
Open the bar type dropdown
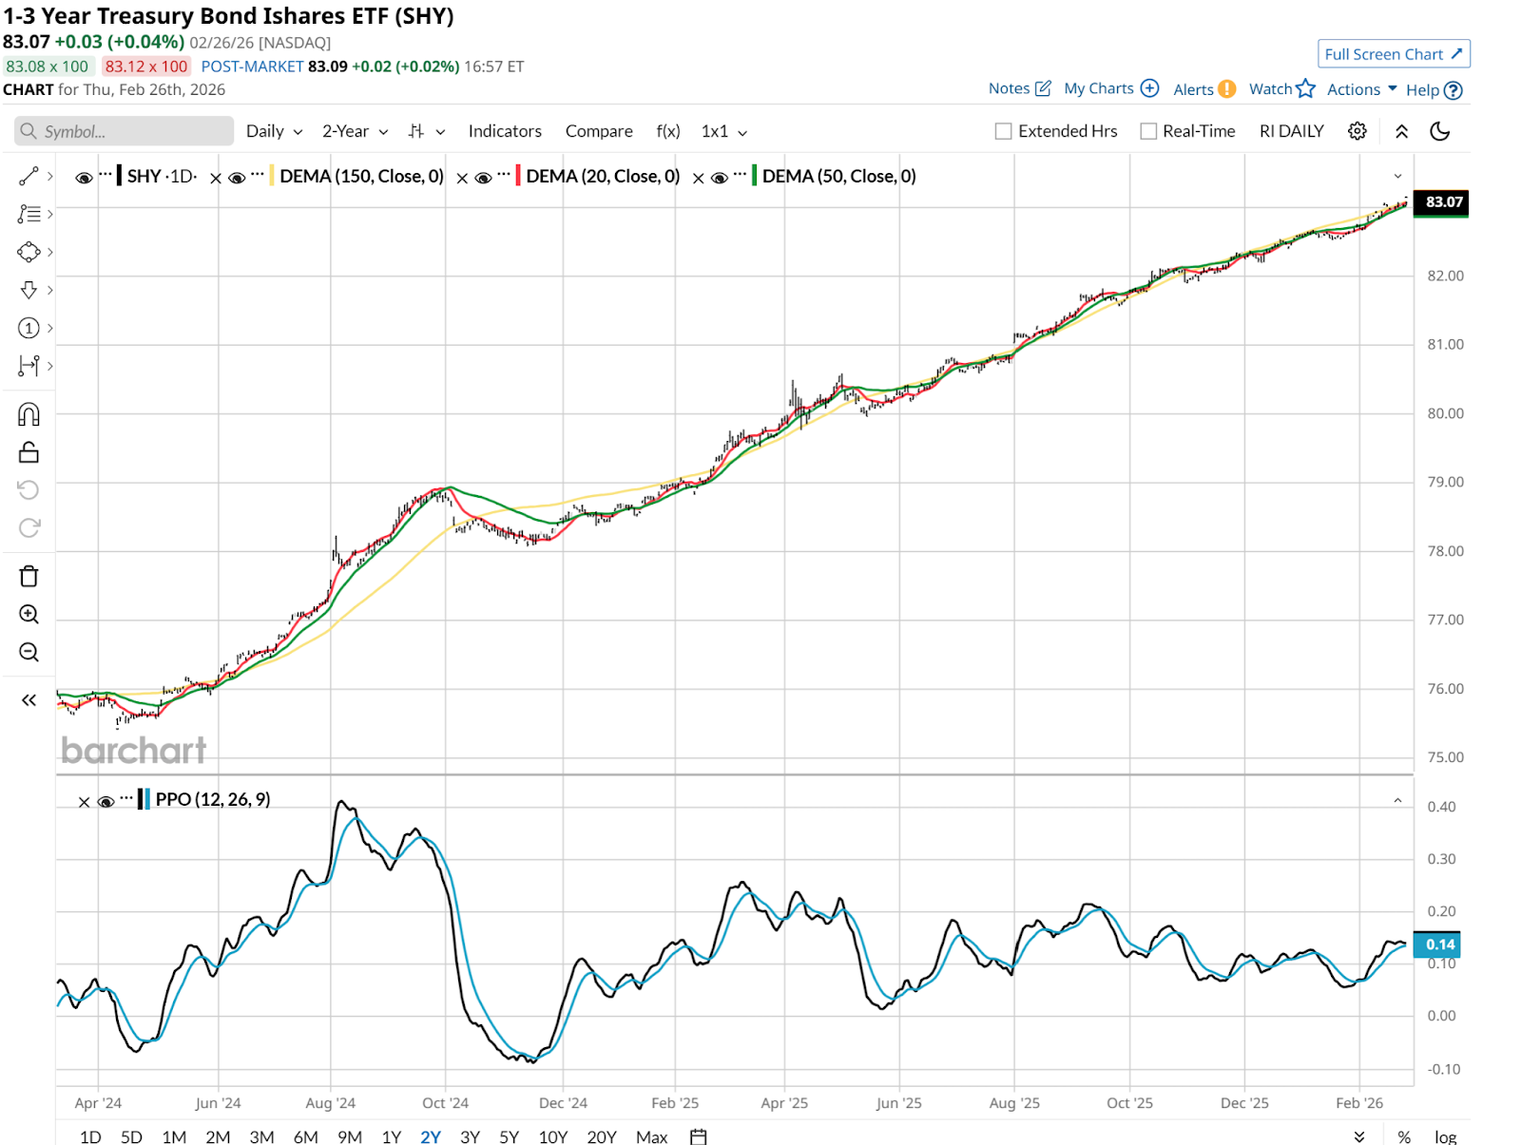pyautogui.click(x=426, y=131)
